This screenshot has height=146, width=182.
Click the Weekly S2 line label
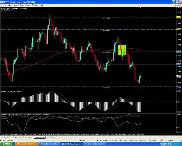click(x=106, y=87)
